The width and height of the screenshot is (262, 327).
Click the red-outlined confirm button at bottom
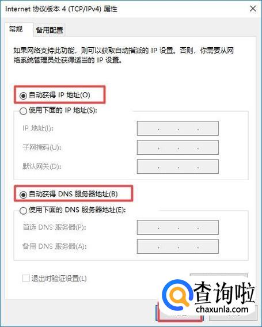click(180, 313)
